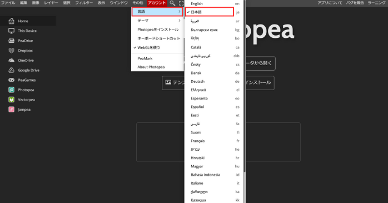Open the 編集 menu
The height and width of the screenshot is (203, 388).
(x=23, y=3)
